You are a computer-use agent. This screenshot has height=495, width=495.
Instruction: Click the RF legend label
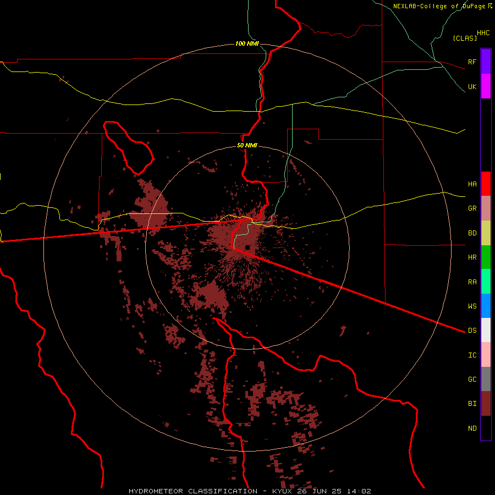click(x=472, y=62)
